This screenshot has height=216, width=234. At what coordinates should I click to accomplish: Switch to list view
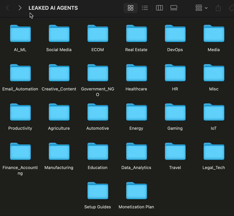[145, 8]
